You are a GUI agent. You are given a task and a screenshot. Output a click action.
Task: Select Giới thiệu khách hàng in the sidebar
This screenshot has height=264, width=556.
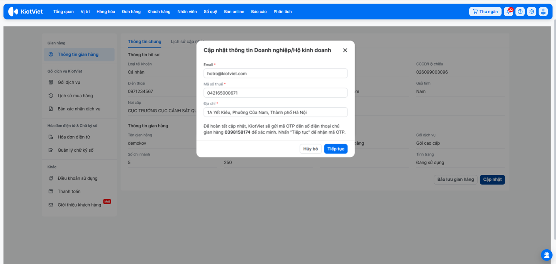click(79, 205)
